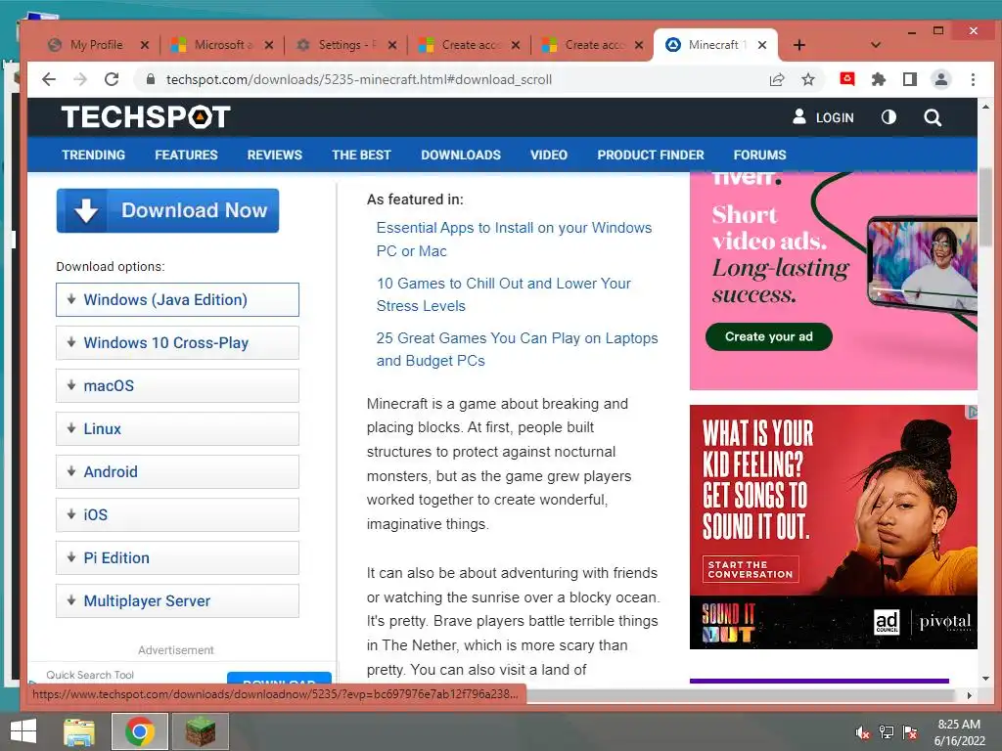Viewport: 1002px width, 751px height.
Task: Reload the TechSpot page
Action: pos(112,79)
